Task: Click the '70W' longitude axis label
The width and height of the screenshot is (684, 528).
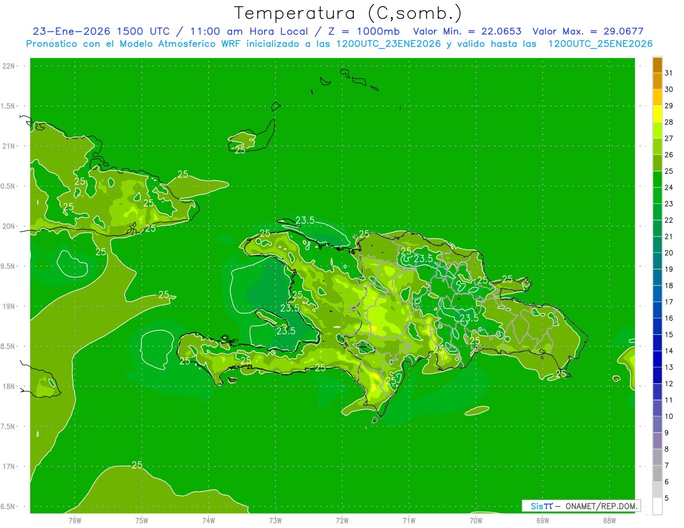Action: tap(476, 520)
